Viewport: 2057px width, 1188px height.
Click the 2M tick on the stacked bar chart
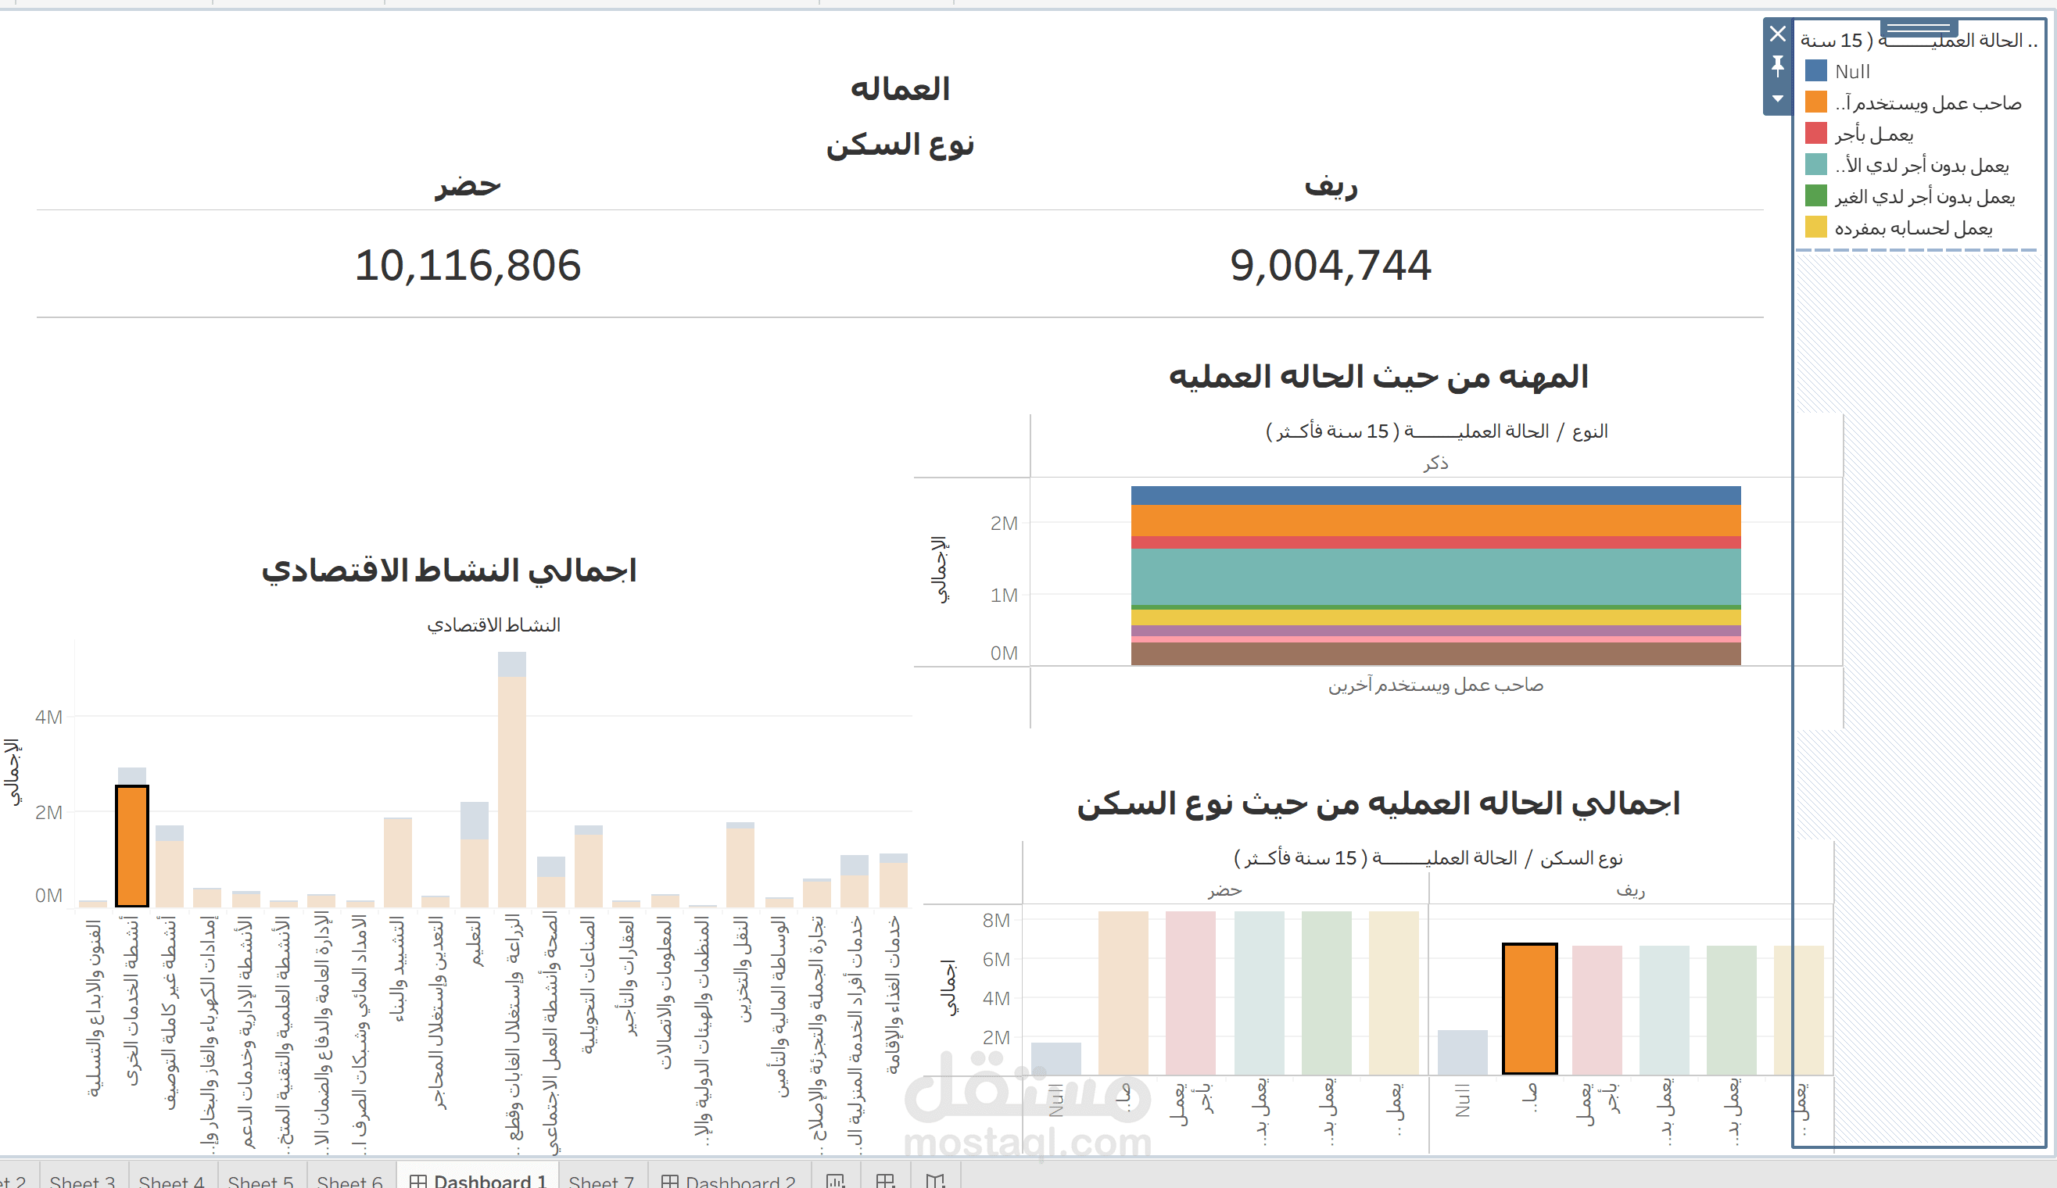[x=1004, y=523]
